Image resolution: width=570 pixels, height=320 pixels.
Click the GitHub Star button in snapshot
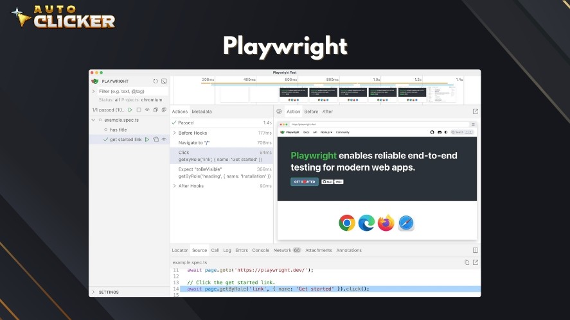327,181
